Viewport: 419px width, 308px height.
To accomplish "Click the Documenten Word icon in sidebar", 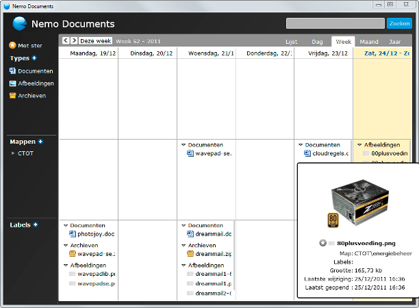I will [x=12, y=70].
